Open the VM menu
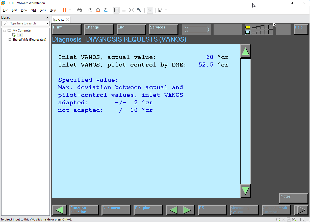This screenshot has width=310, height=222. click(34, 10)
